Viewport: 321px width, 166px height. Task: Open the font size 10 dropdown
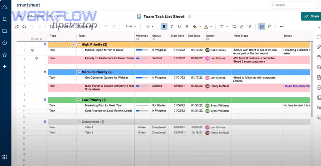(149, 27)
